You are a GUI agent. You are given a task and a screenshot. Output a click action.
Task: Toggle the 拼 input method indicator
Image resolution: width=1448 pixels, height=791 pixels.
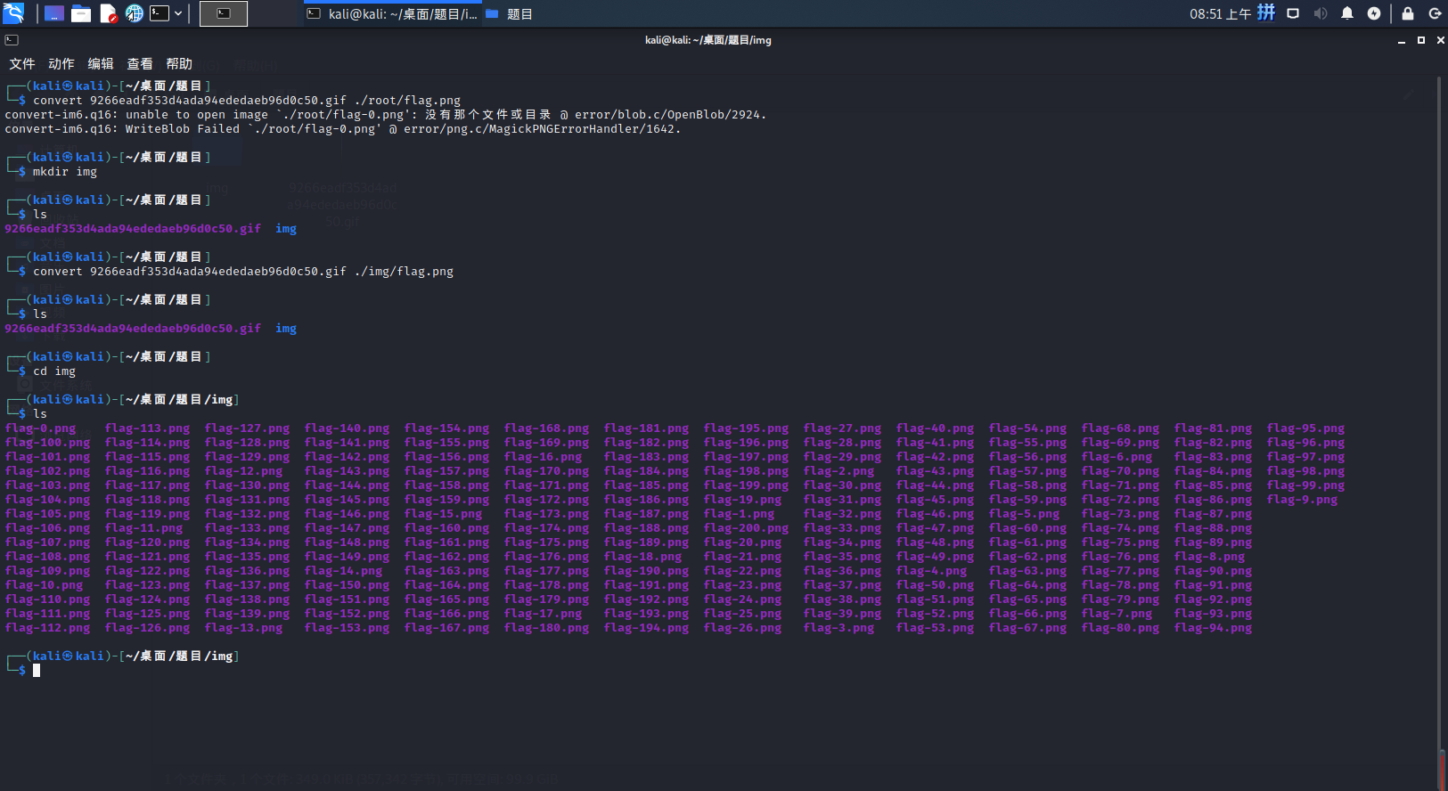tap(1266, 12)
